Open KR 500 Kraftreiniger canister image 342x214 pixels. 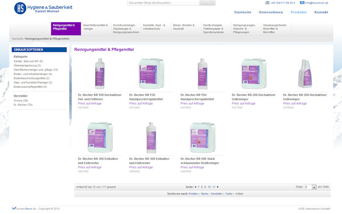click(x=202, y=137)
